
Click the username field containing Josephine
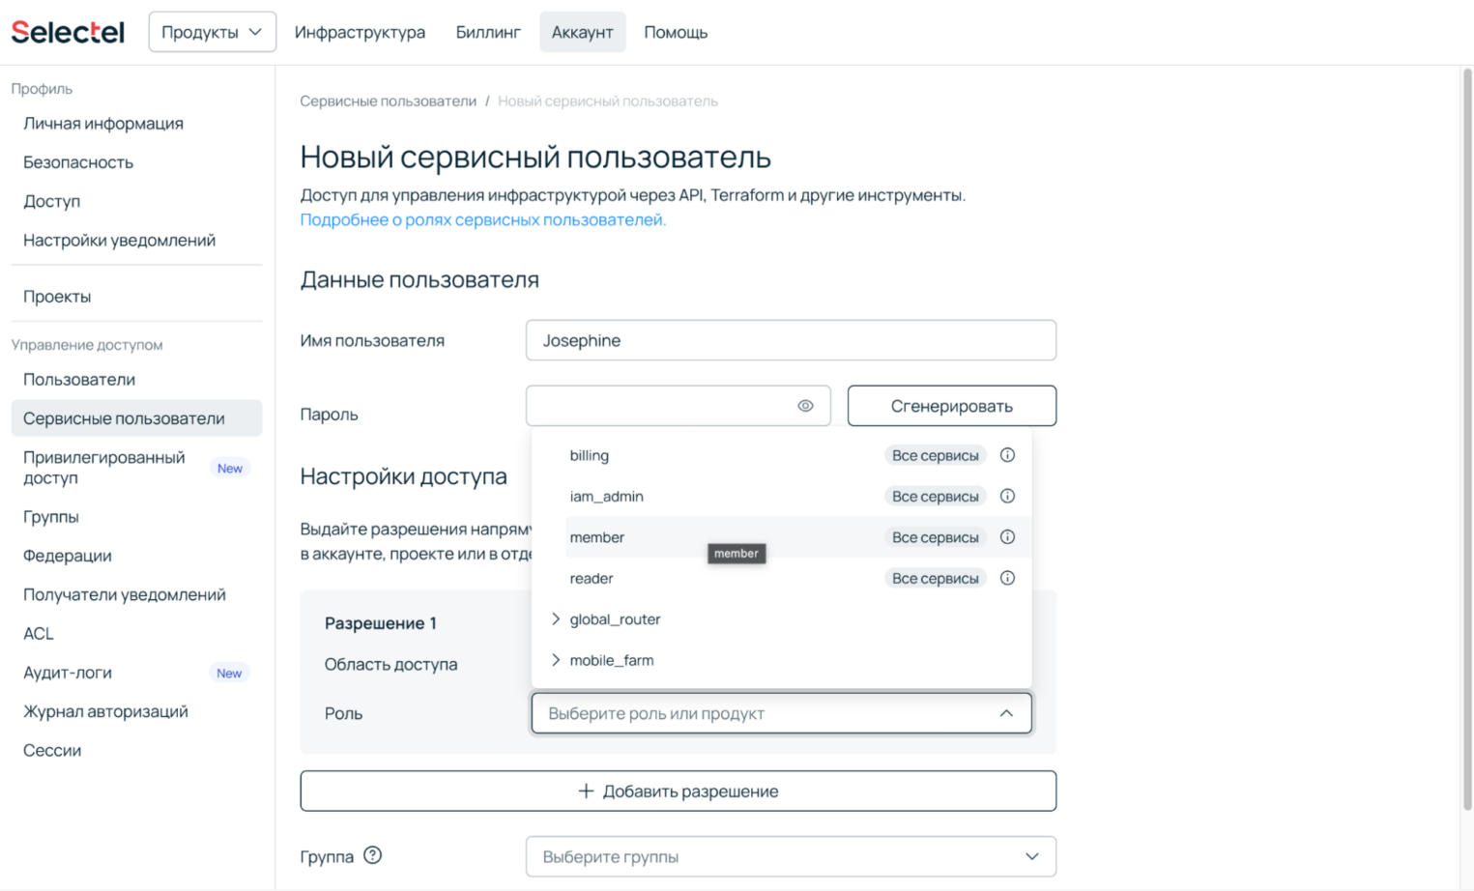pos(791,340)
